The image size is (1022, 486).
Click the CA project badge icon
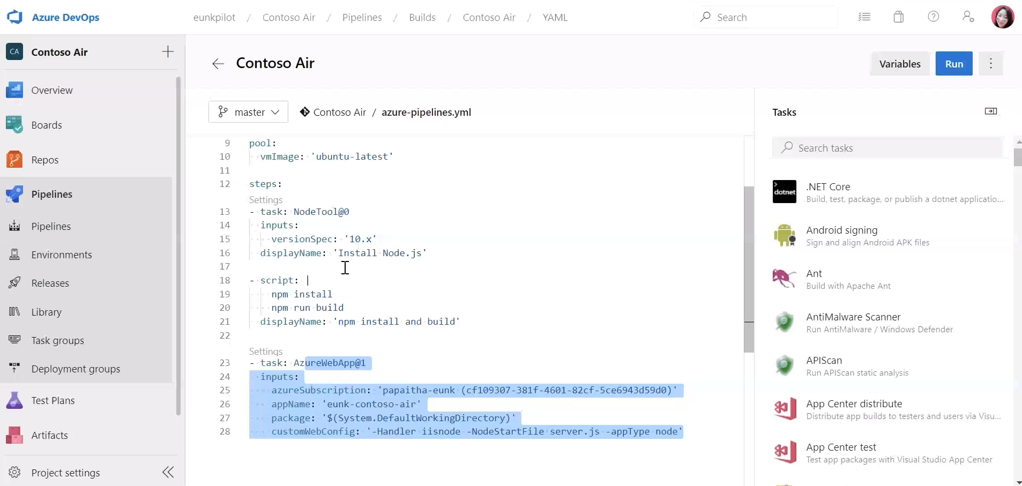[x=14, y=52]
